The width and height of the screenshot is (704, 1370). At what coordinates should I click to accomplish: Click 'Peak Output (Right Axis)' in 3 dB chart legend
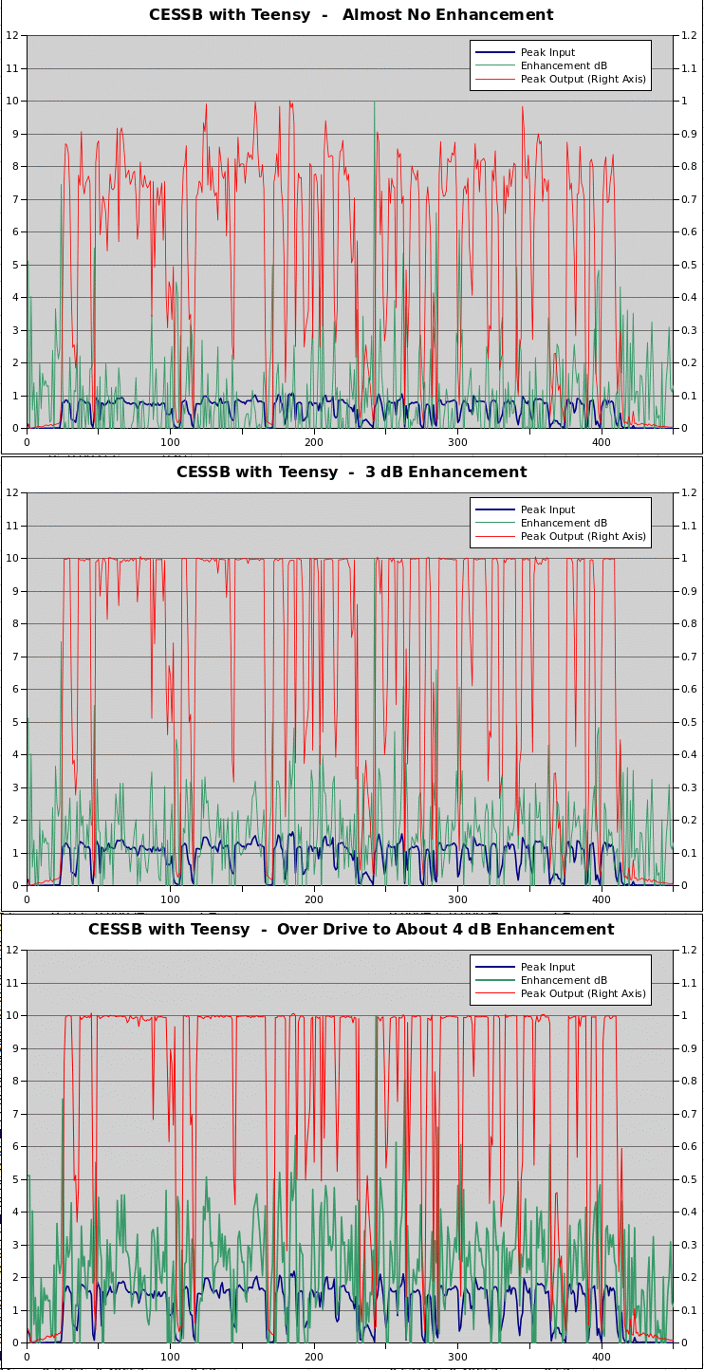click(583, 537)
